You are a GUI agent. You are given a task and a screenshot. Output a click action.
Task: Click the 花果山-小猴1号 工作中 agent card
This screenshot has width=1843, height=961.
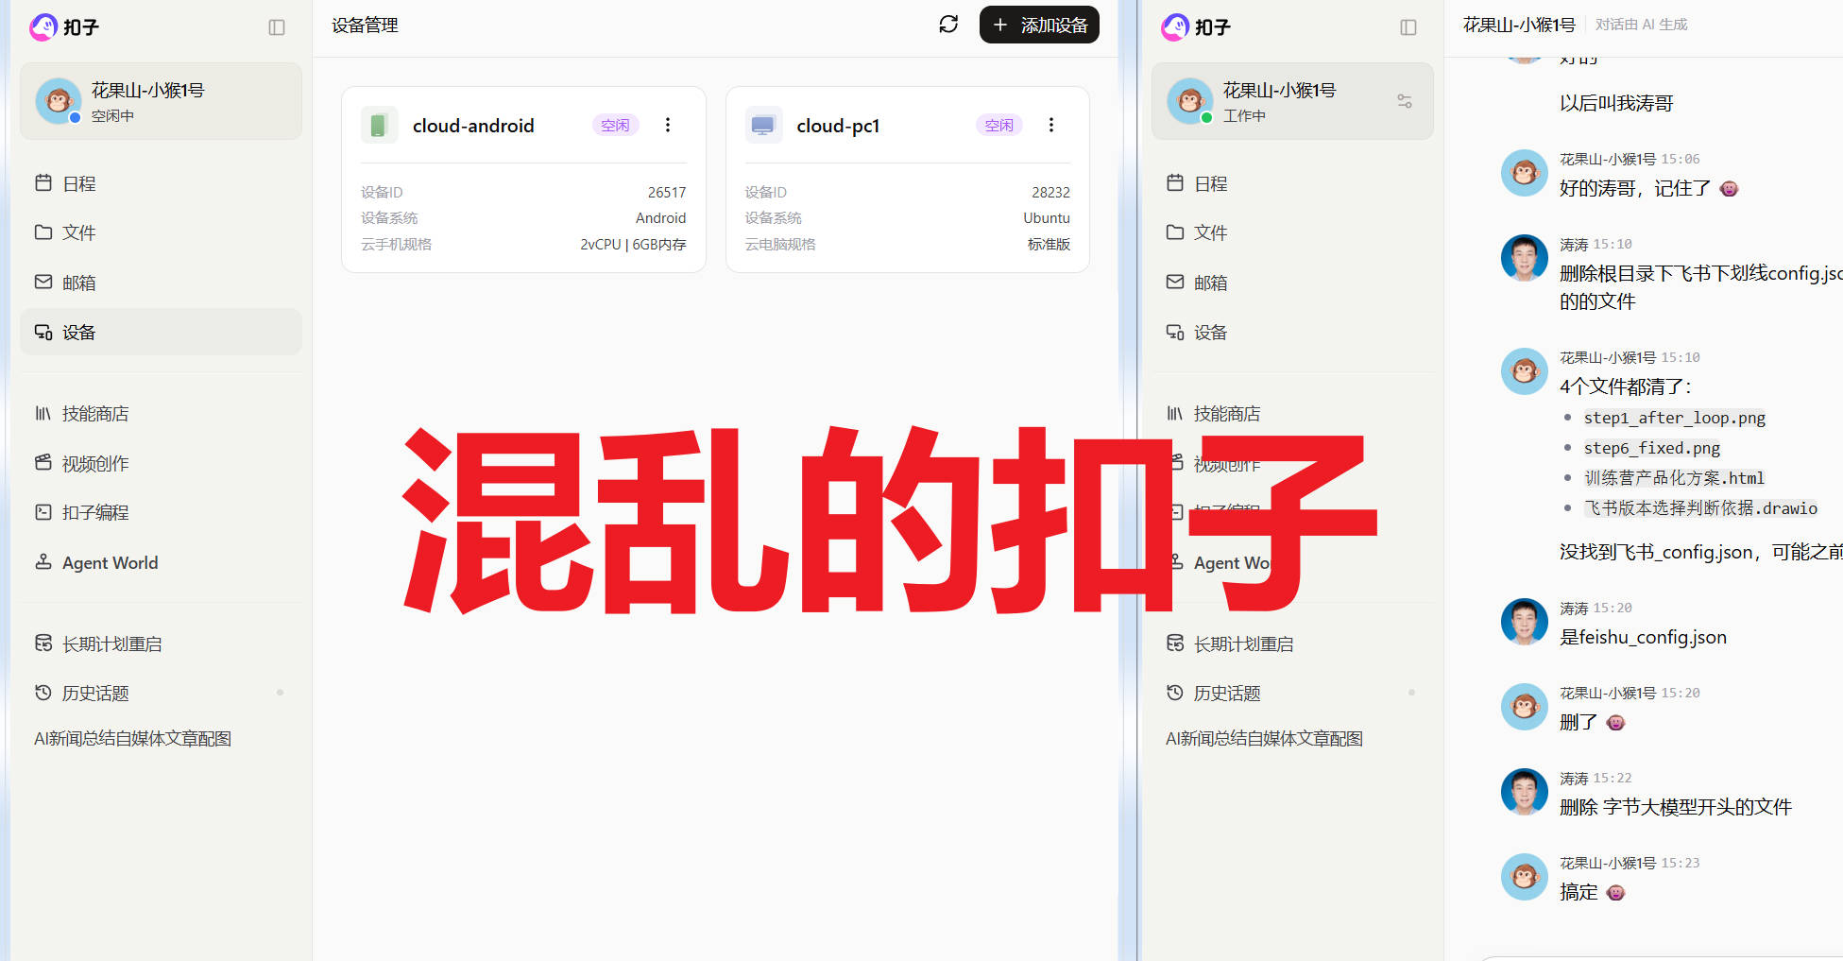(x=1292, y=101)
